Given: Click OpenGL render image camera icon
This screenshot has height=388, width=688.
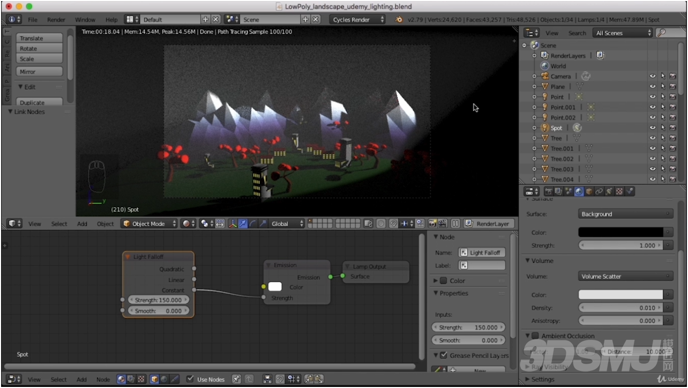Looking at the screenshot, I should (433, 224).
